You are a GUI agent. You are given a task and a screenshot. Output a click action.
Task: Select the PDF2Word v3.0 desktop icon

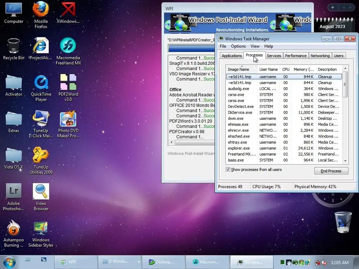[68, 88]
